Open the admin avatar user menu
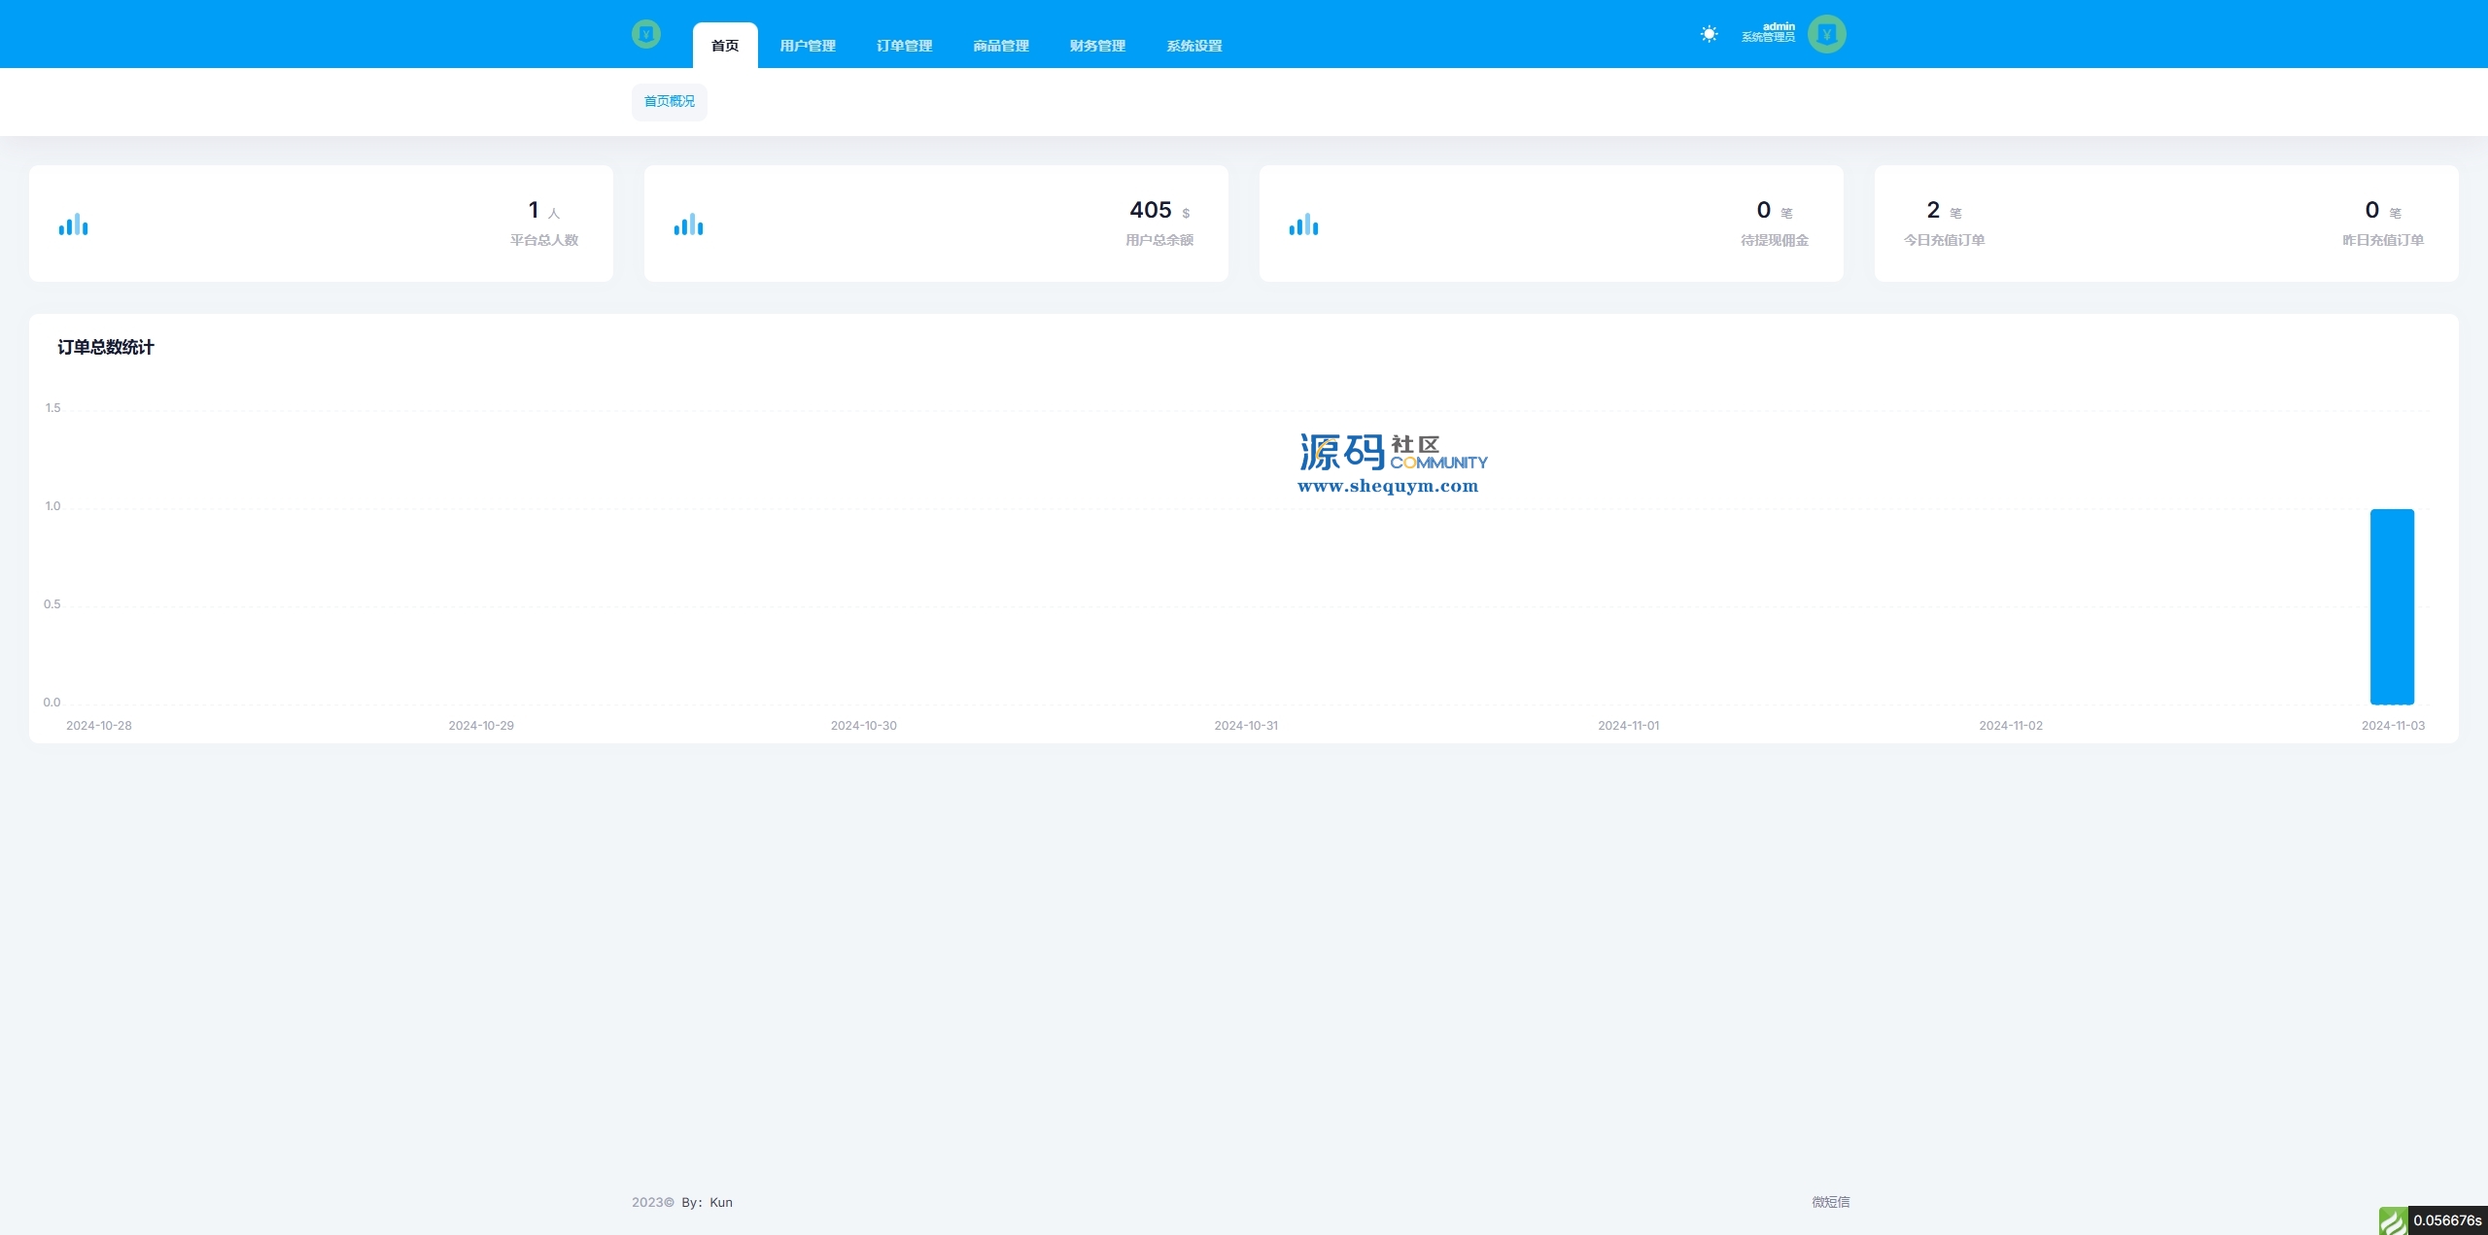 pos(1826,35)
